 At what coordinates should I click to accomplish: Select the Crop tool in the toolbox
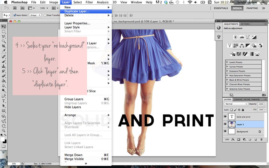4,46
